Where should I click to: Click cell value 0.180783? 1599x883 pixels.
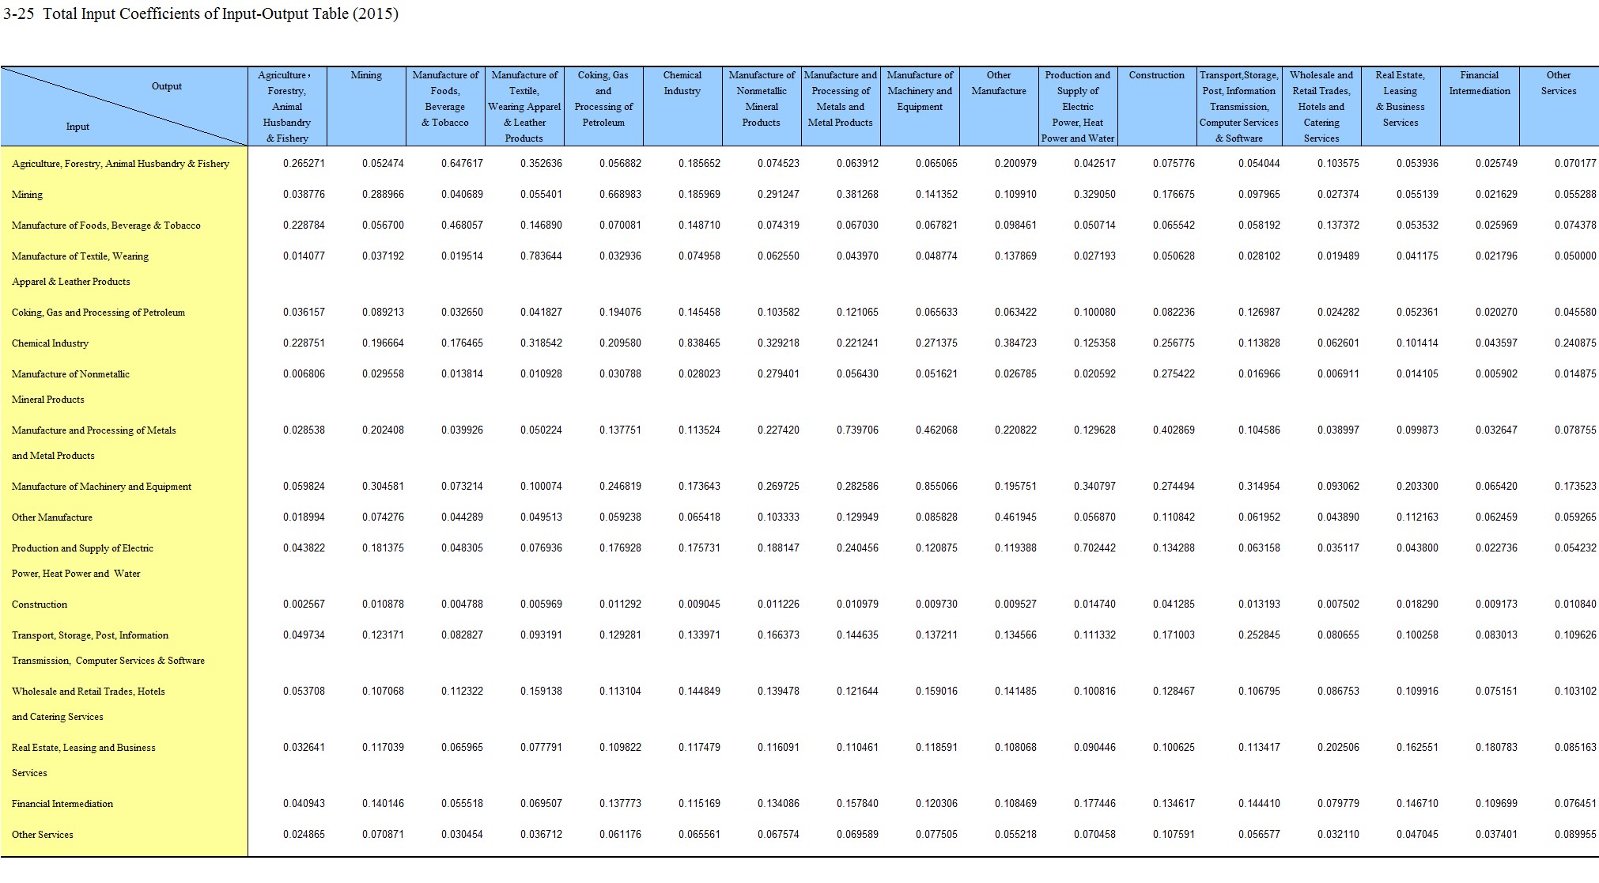1496,748
